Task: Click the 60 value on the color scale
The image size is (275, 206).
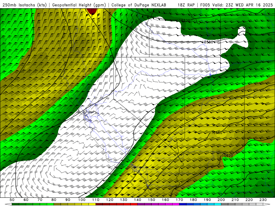Action: (x=26, y=200)
